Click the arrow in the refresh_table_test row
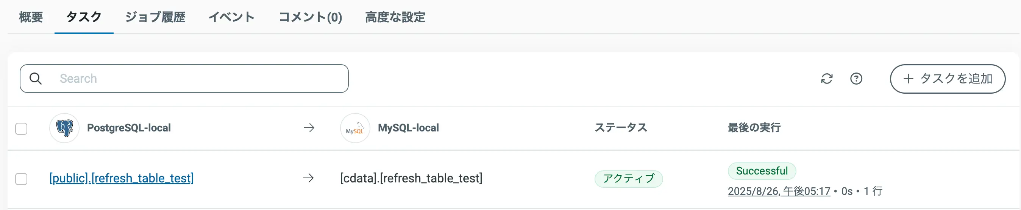The height and width of the screenshot is (210, 1021). pos(308,178)
